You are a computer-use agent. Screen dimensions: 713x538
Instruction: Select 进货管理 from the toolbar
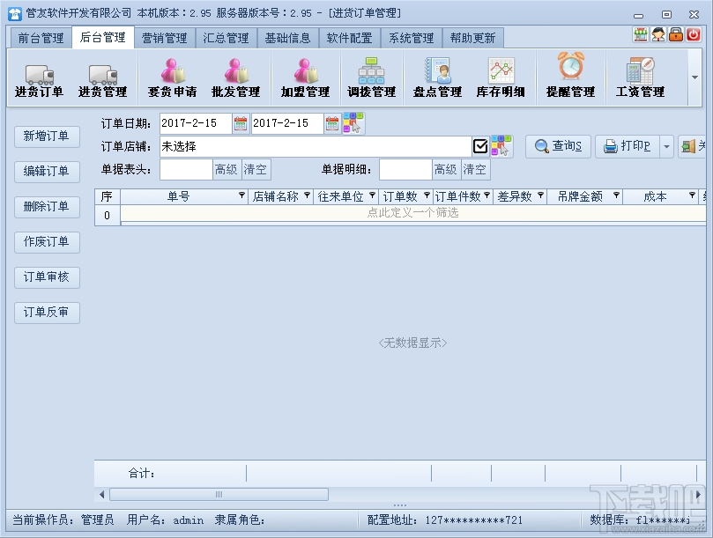(x=104, y=77)
